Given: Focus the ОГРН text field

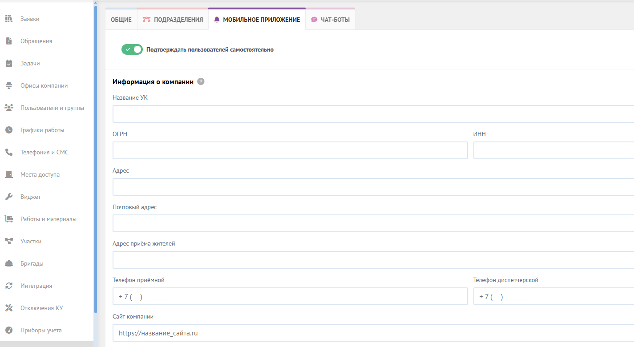Looking at the screenshot, I should (290, 150).
